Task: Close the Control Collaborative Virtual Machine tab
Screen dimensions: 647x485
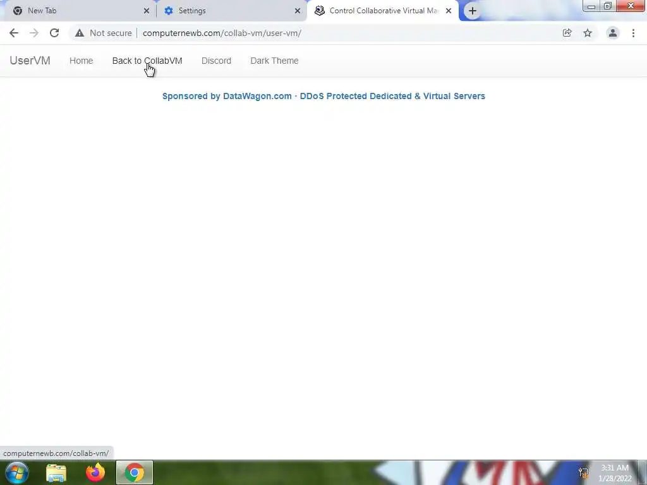Action: coord(449,11)
